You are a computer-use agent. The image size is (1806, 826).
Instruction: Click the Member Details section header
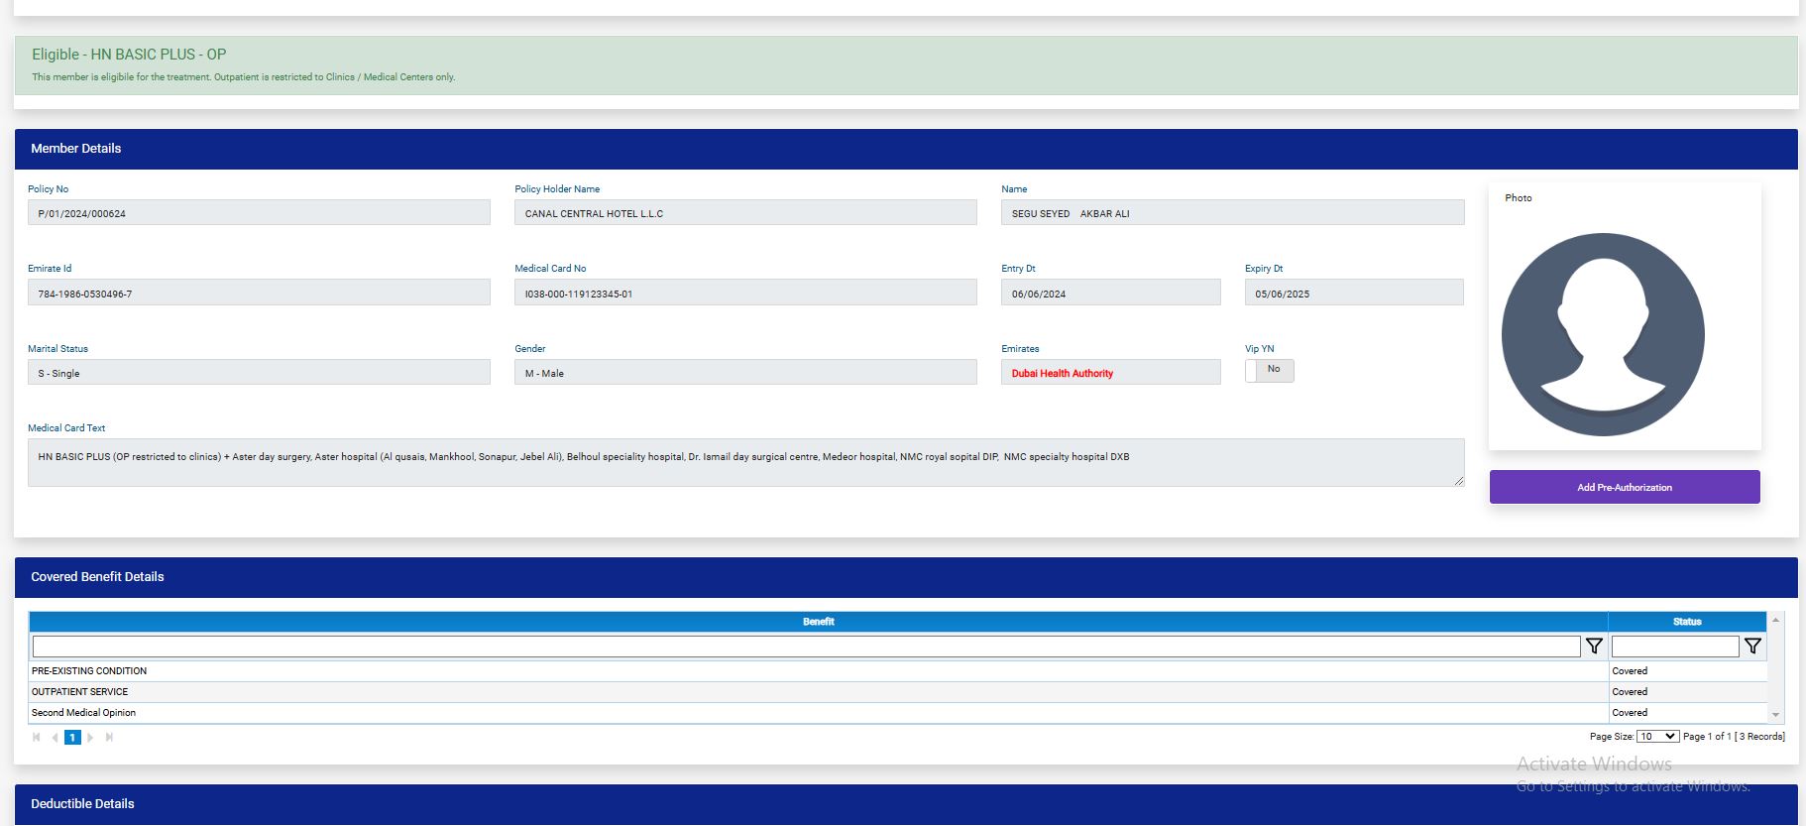[x=906, y=149]
